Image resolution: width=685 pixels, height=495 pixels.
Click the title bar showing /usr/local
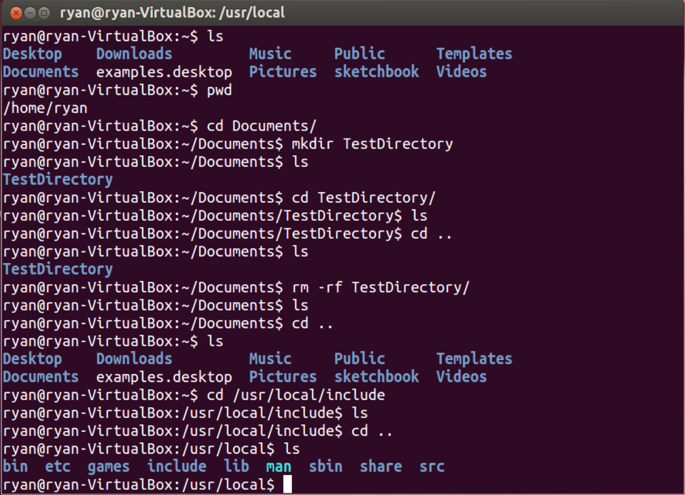172,12
